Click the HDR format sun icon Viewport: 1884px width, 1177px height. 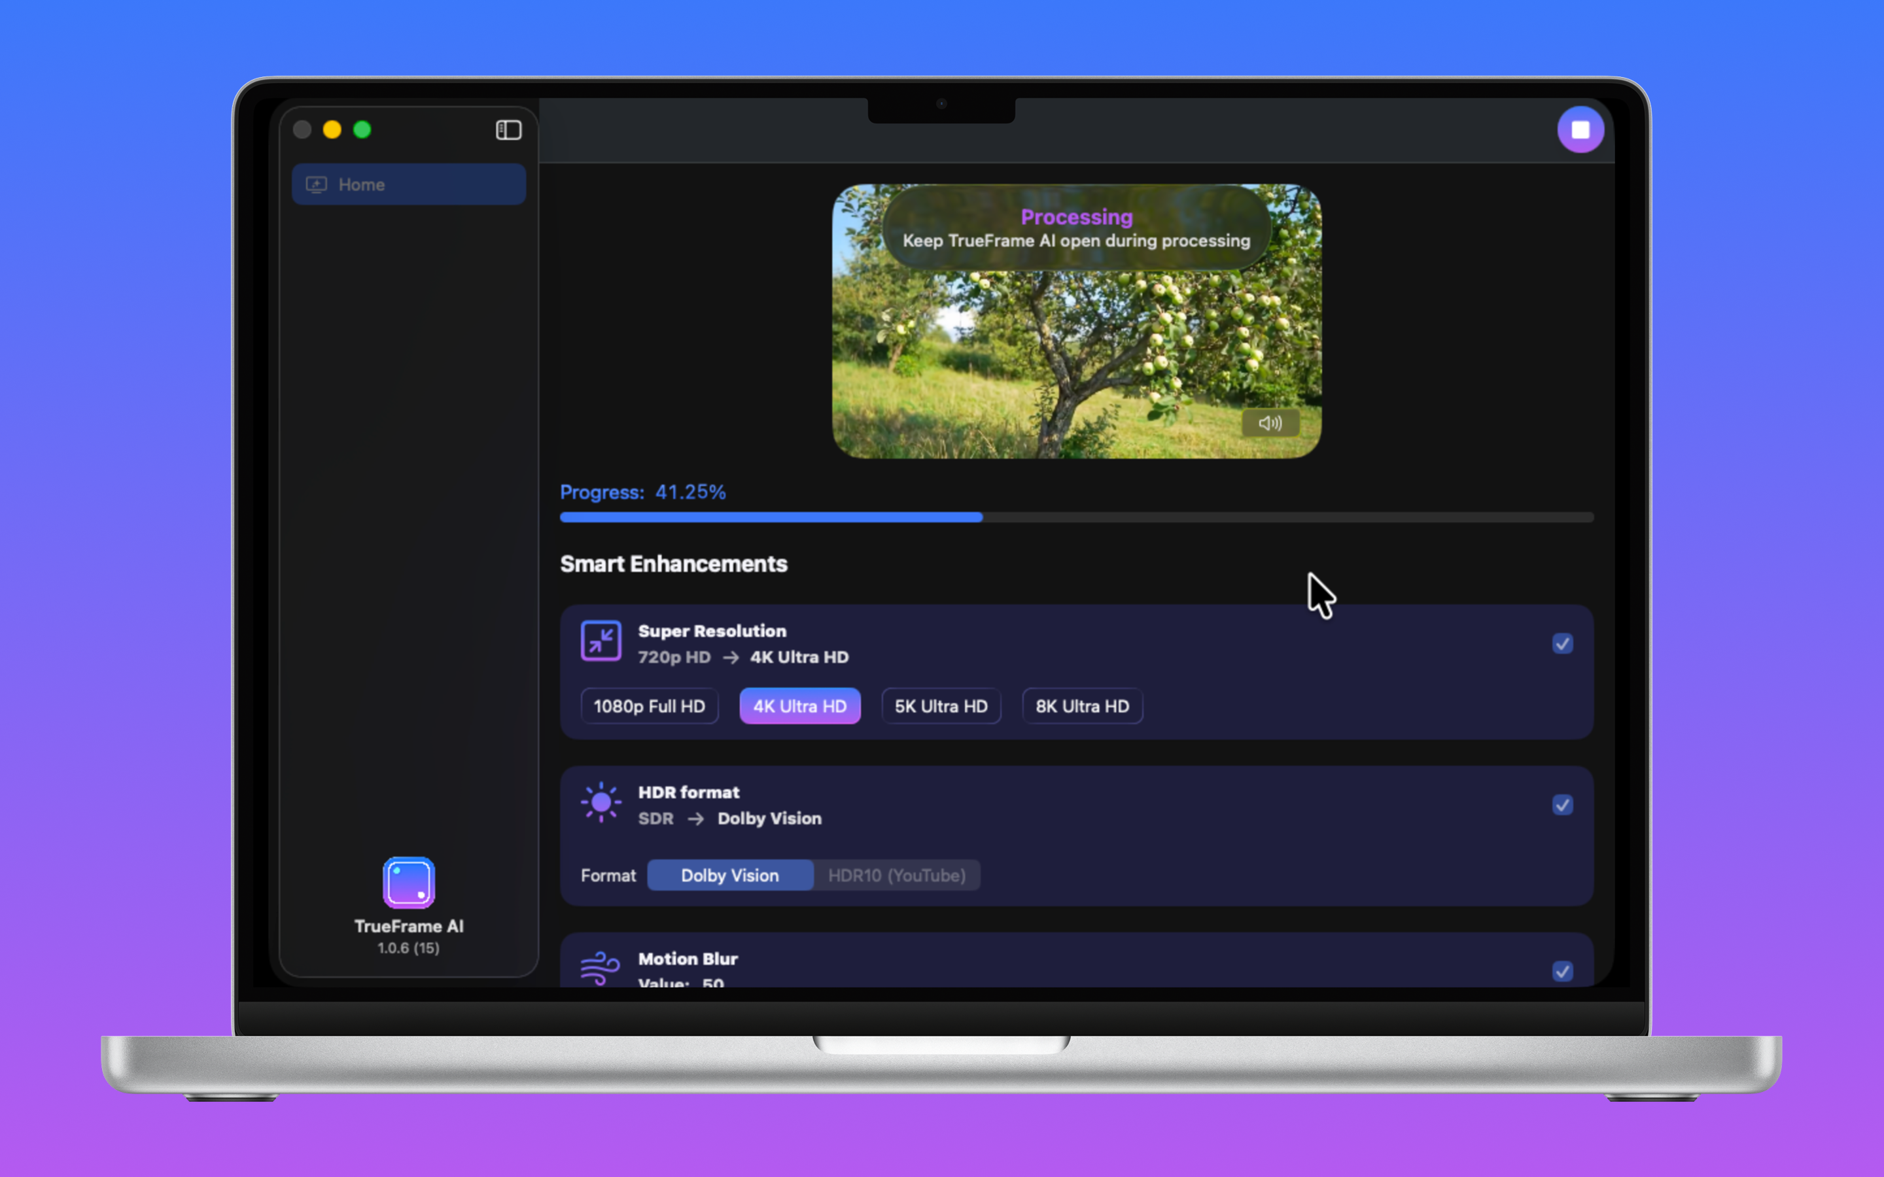[x=601, y=802]
